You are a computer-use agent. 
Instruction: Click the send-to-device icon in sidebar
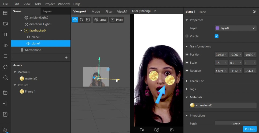pyautogui.click(x=5, y=104)
